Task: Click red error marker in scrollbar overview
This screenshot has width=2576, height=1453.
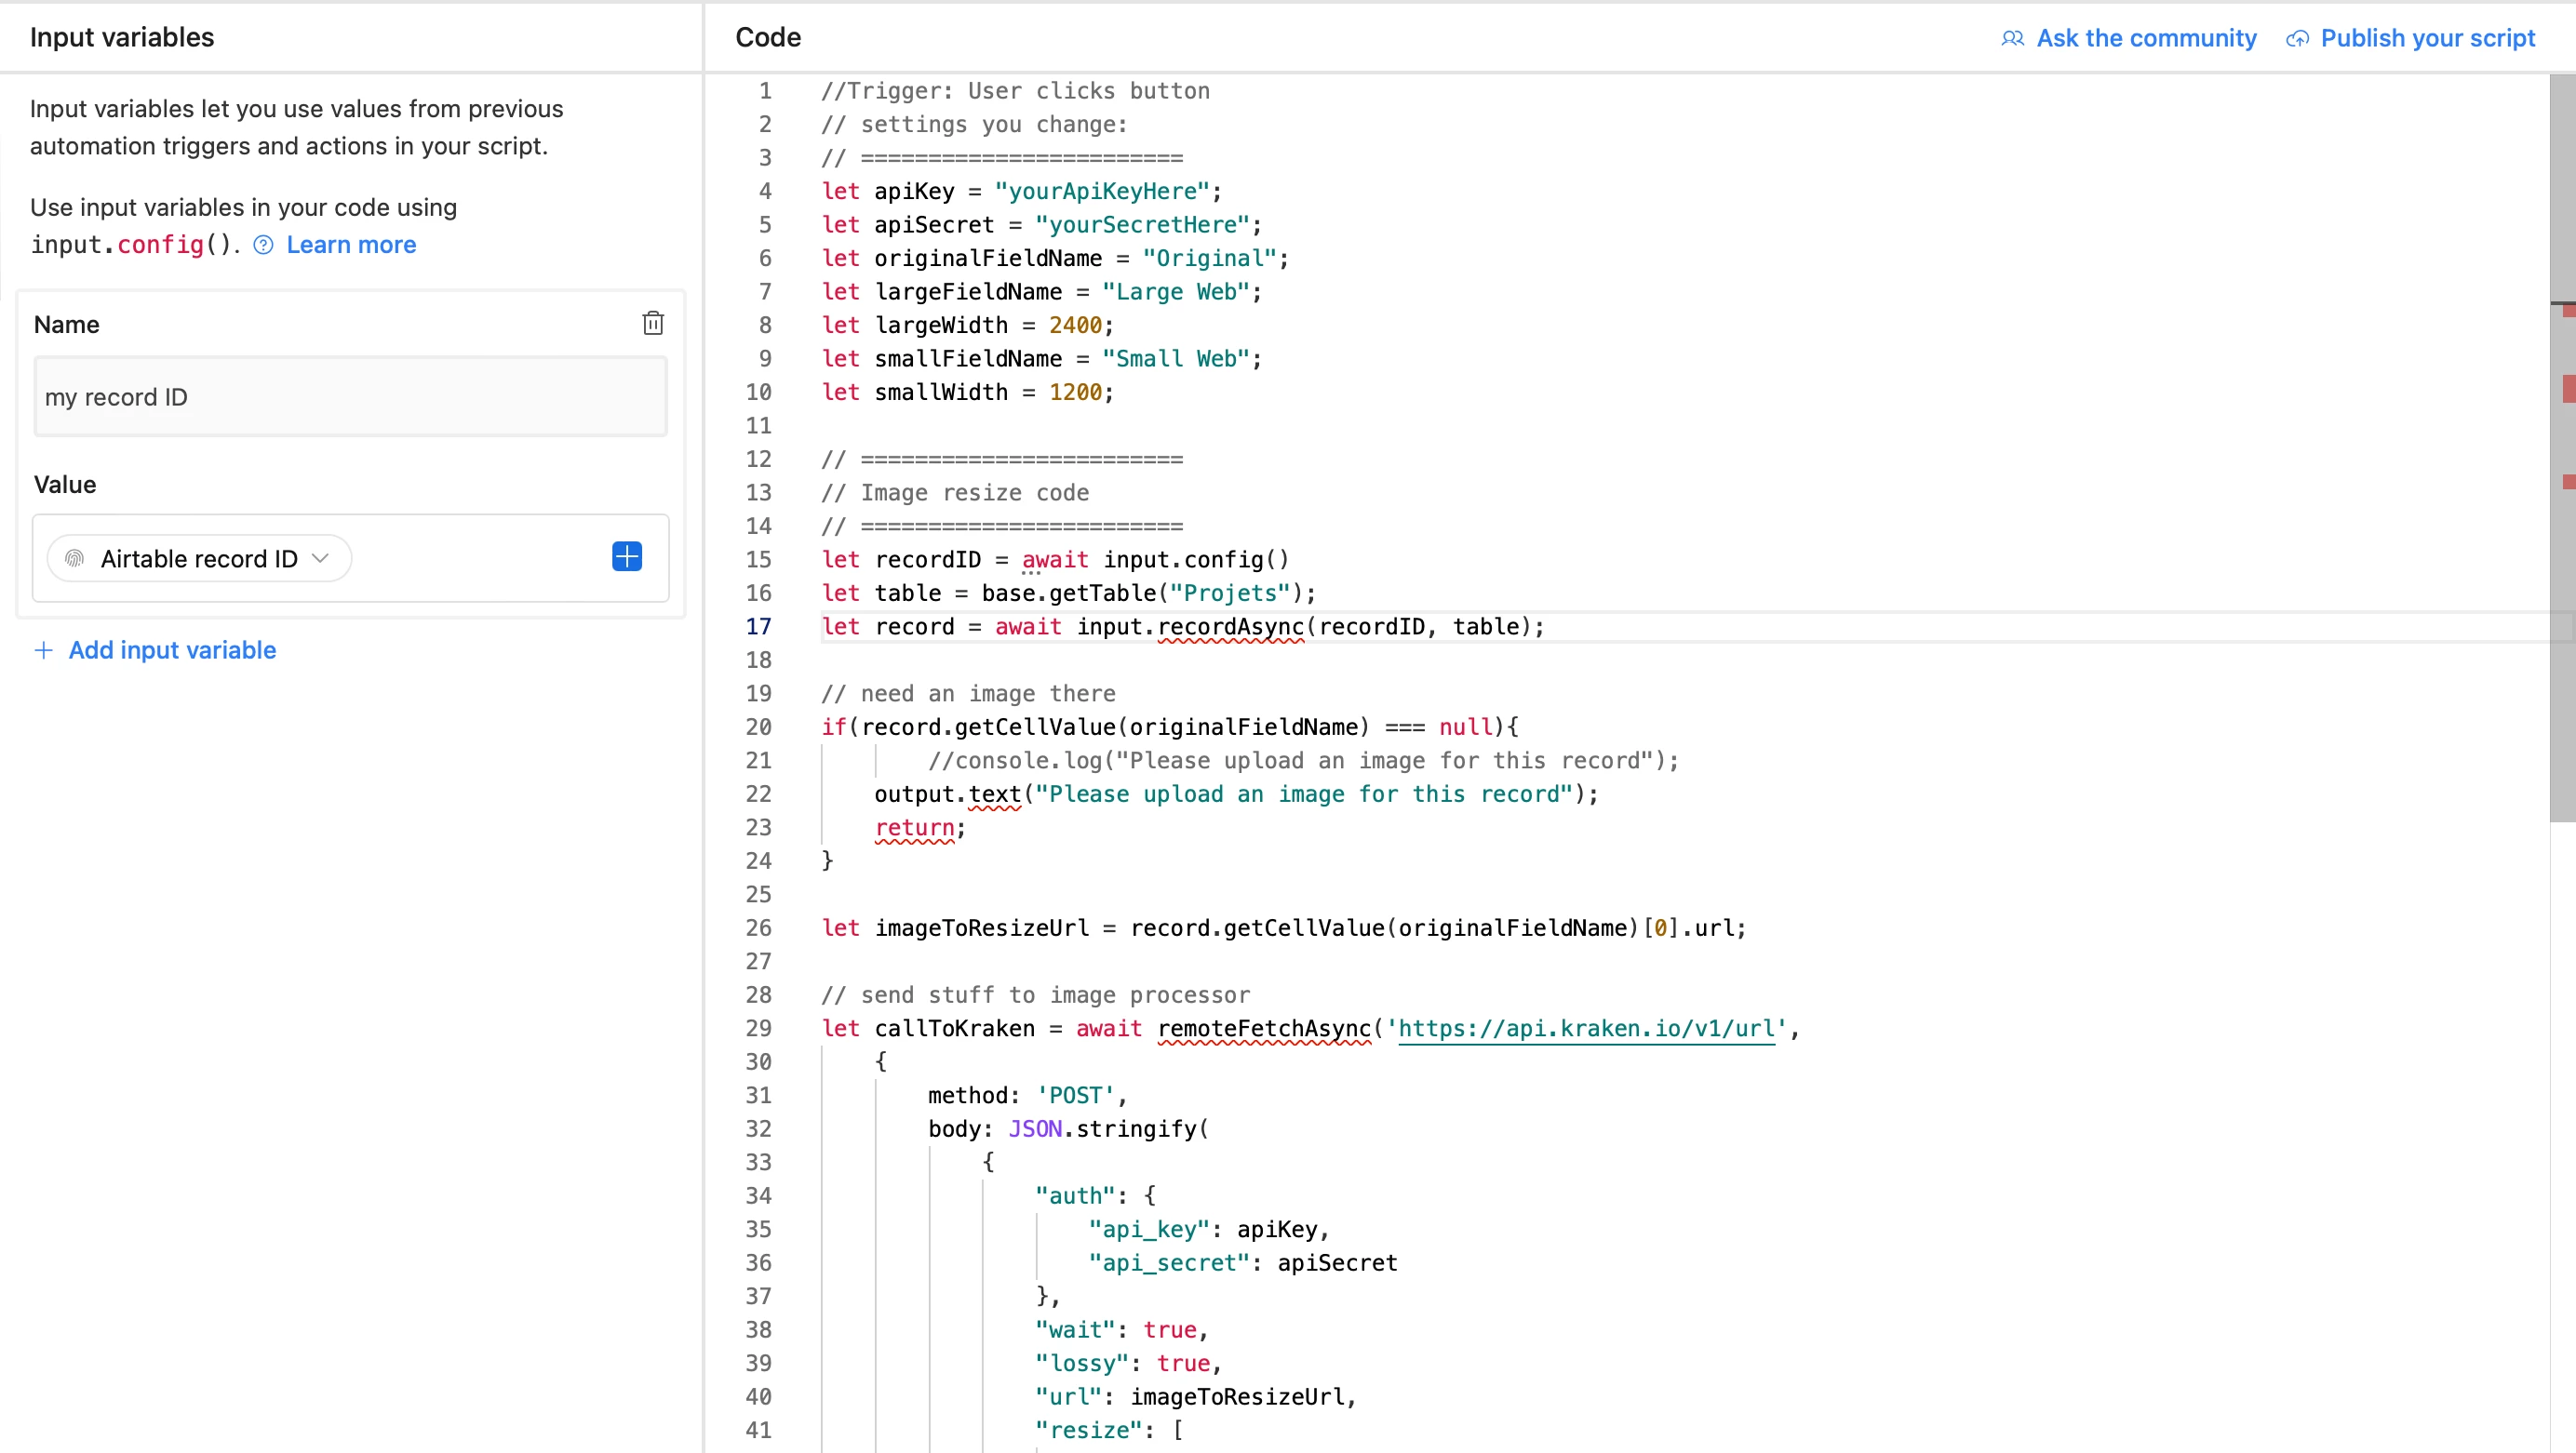Action: coord(2568,388)
